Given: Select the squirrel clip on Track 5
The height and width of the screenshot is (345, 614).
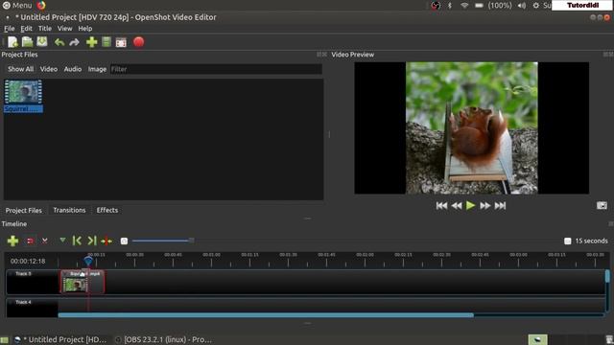Looking at the screenshot, I should tap(83, 282).
